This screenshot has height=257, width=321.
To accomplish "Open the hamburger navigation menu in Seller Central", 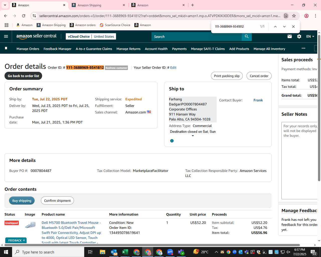I will [x=6, y=36].
